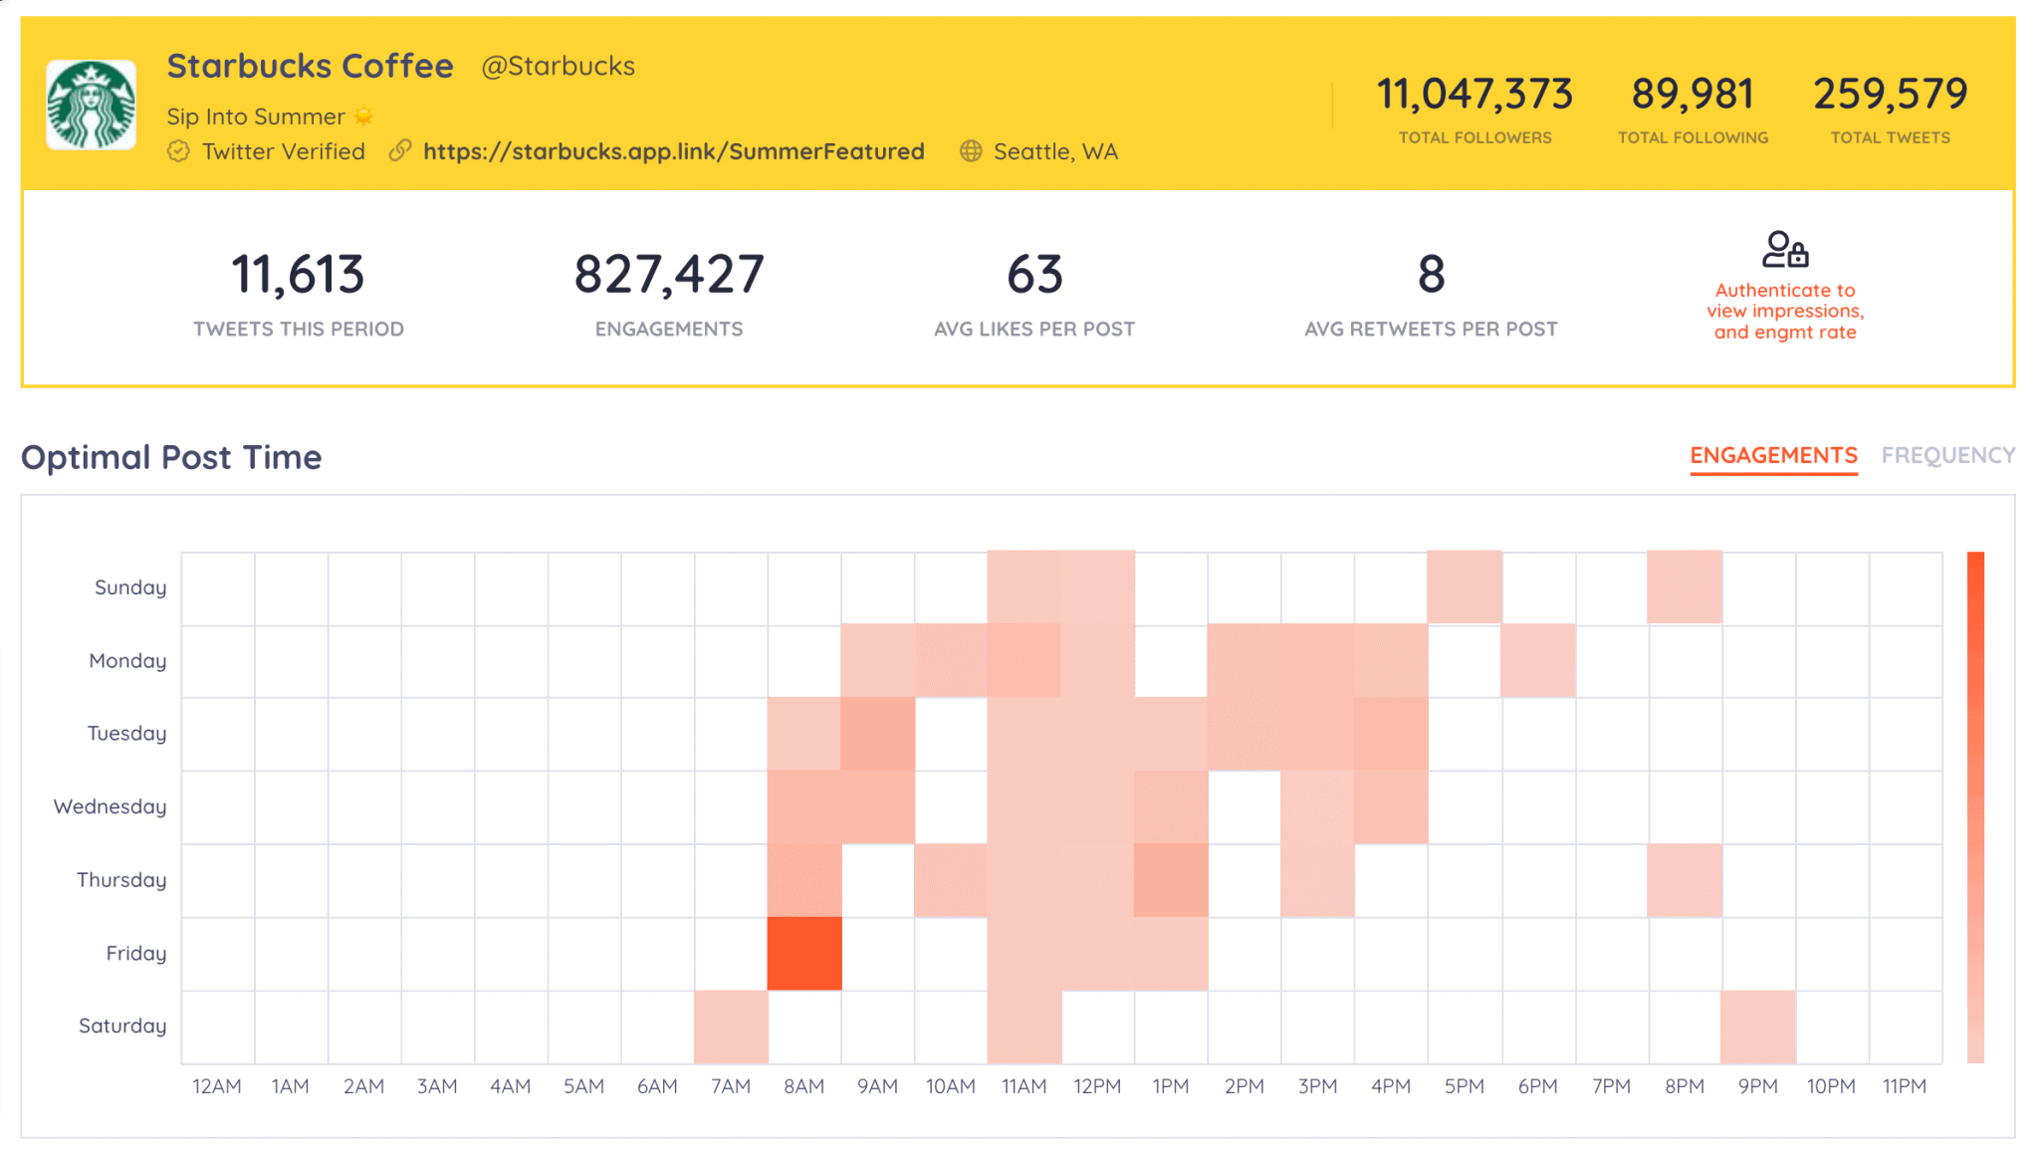Image resolution: width=2039 pixels, height=1153 pixels.
Task: Switch to the FREQUENCY tab
Action: 1948,455
